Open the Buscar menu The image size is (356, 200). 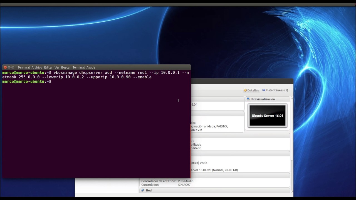point(66,67)
